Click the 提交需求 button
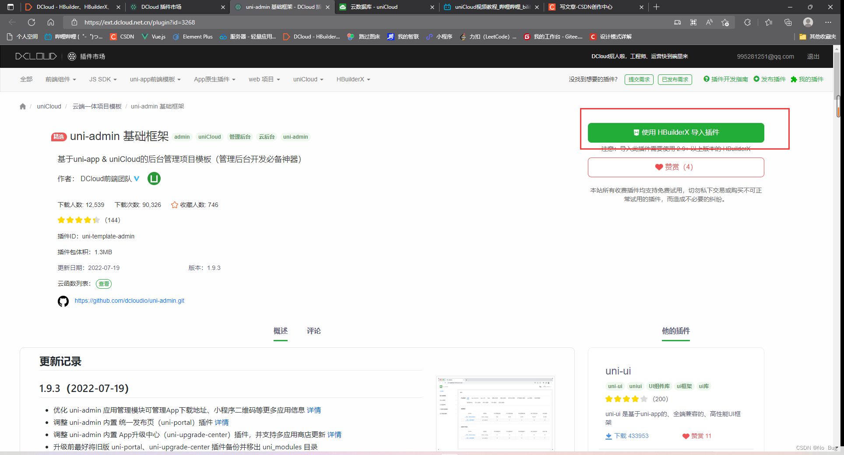 pos(639,80)
